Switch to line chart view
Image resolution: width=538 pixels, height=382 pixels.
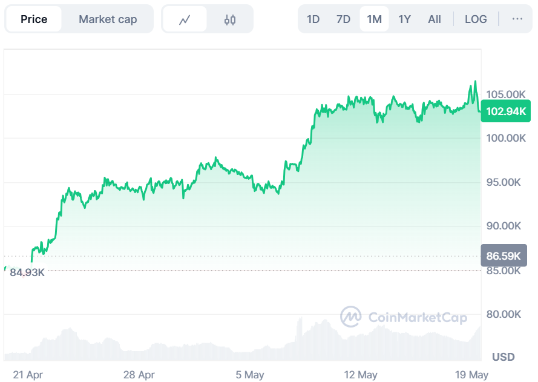point(185,19)
